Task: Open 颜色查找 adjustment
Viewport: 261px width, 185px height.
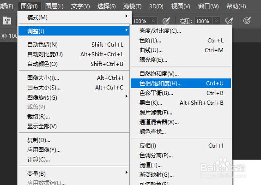Action: pyautogui.click(x=181, y=131)
